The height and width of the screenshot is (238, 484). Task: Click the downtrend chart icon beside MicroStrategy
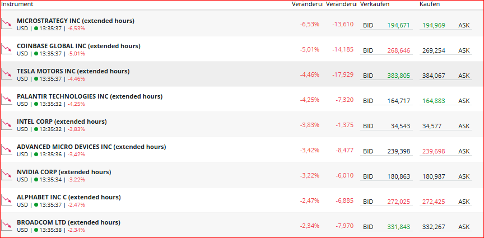pyautogui.click(x=7, y=24)
